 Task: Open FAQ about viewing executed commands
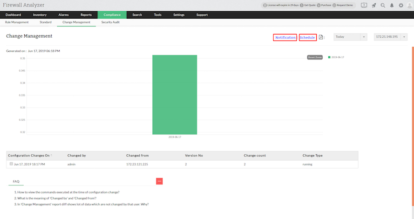pyautogui.click(x=68, y=192)
